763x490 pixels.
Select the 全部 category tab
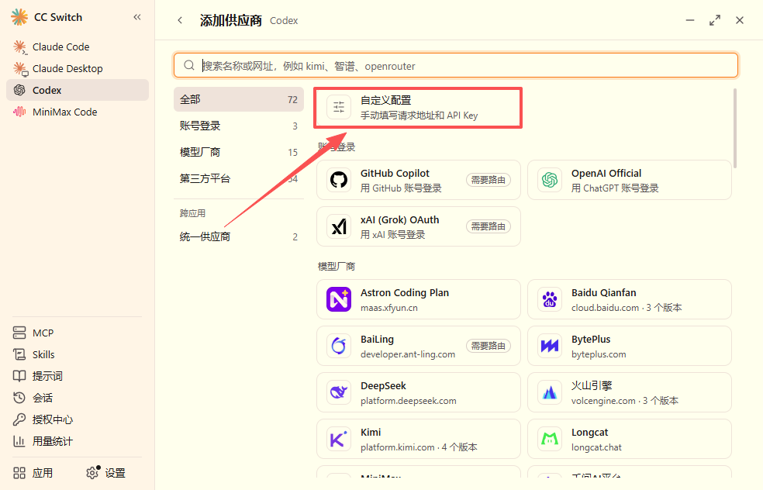(239, 100)
